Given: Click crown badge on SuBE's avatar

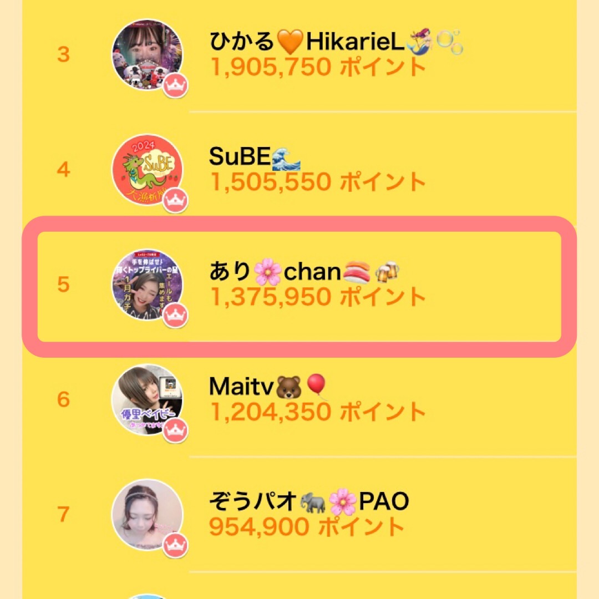Looking at the screenshot, I should tap(175, 201).
